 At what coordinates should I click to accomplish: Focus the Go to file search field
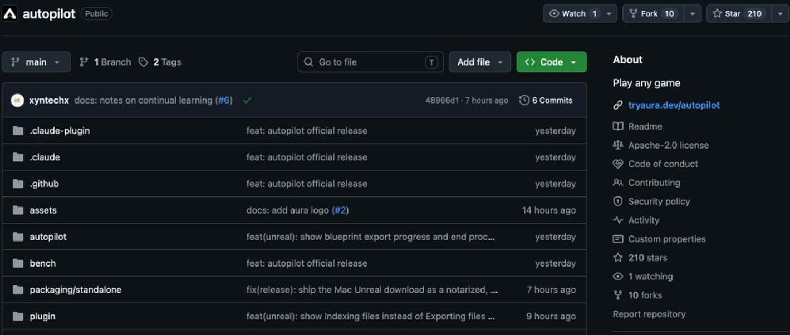(371, 62)
